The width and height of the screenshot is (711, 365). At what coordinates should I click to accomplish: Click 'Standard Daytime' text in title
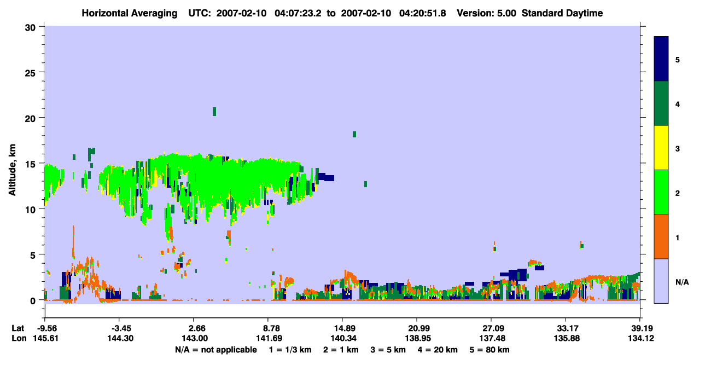click(x=562, y=13)
